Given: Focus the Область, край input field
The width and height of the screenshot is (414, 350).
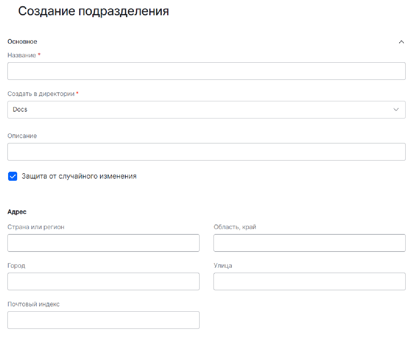Looking at the screenshot, I should tap(309, 243).
